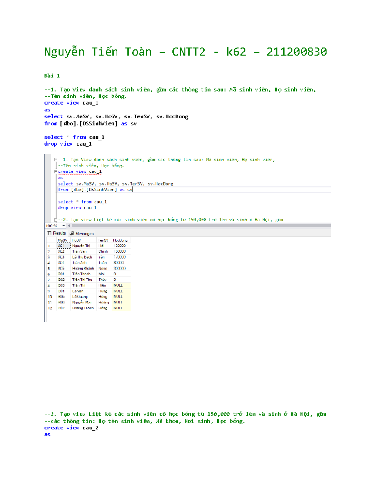Image resolution: width=375 pixels, height=485 pixels.
Task: Place cursor on 'select * from cau_1' editor line
Action: coord(82,202)
